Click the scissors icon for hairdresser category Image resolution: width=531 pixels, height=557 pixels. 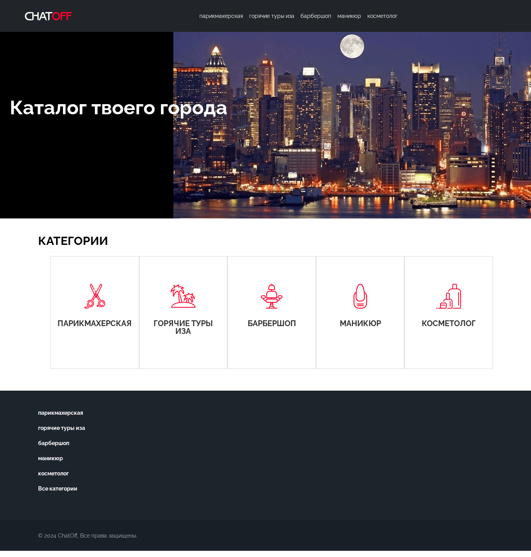tap(95, 296)
